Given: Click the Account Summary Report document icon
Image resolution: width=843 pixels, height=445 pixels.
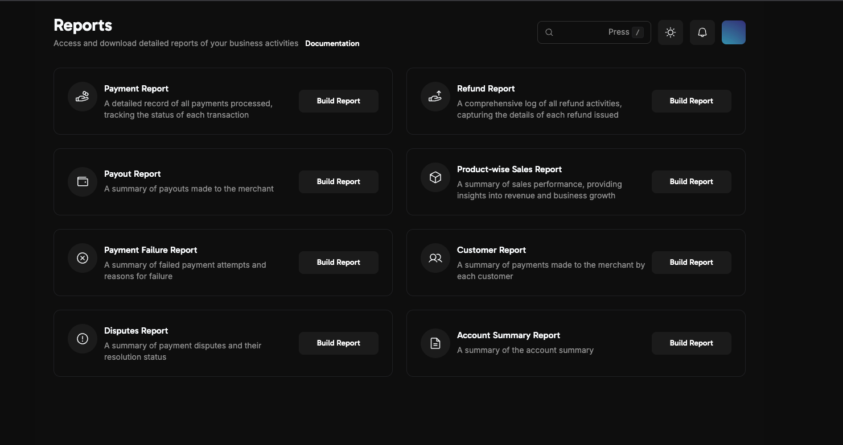Looking at the screenshot, I should pyautogui.click(x=435, y=343).
